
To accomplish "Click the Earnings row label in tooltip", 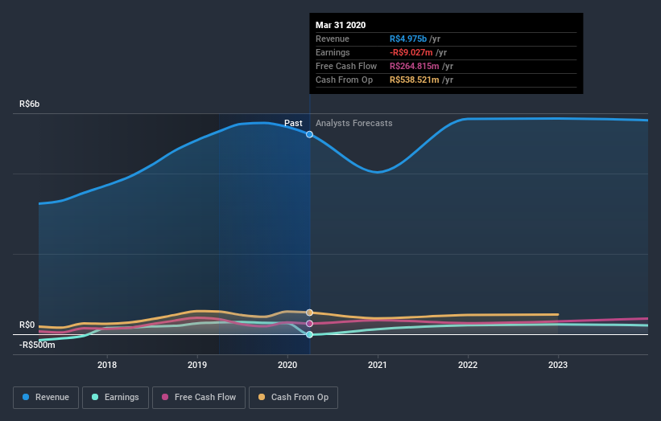I will (x=333, y=52).
